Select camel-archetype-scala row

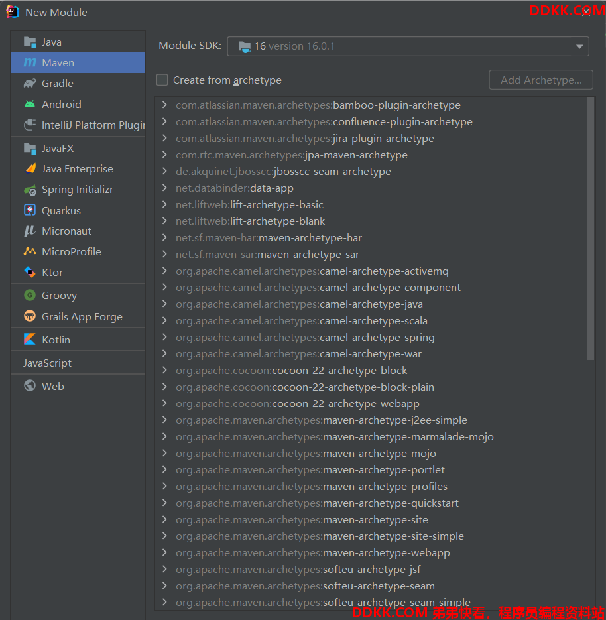click(371, 321)
